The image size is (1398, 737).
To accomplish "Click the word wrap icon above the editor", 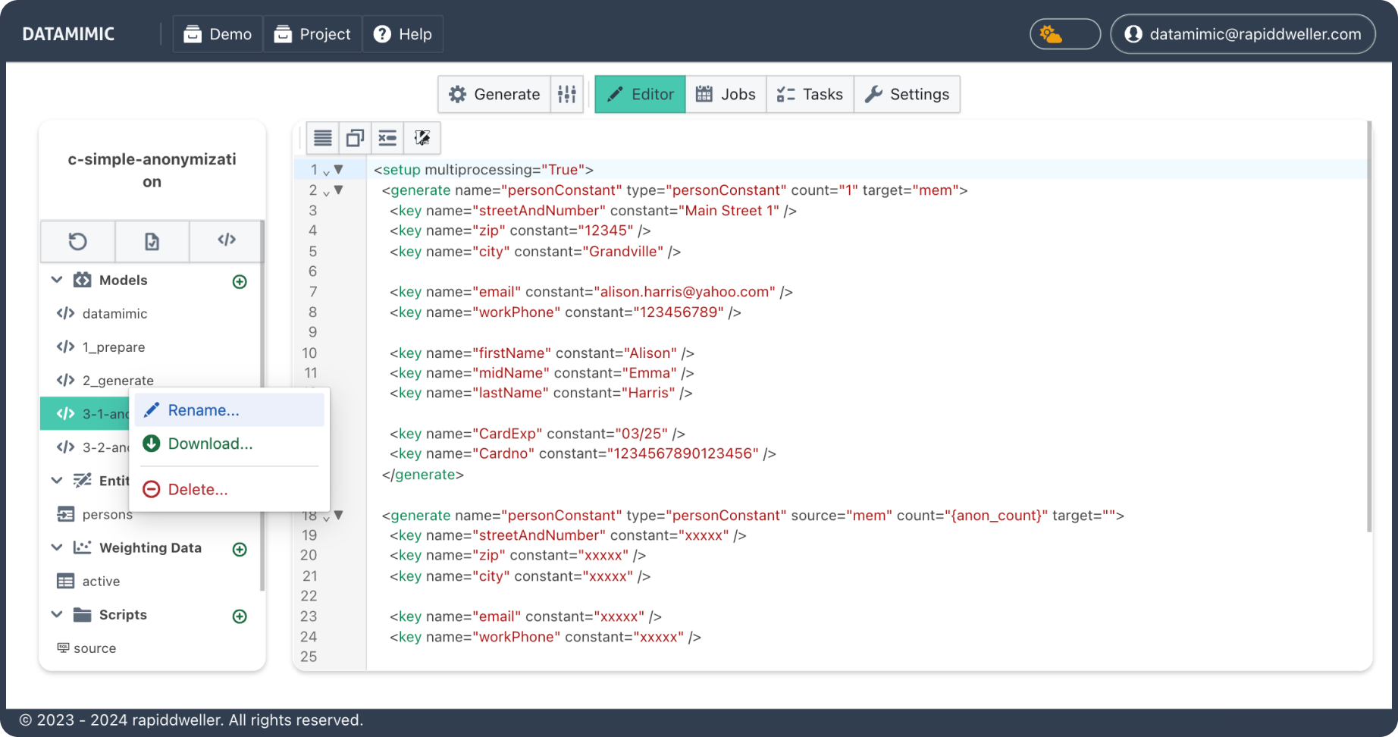I will point(322,137).
